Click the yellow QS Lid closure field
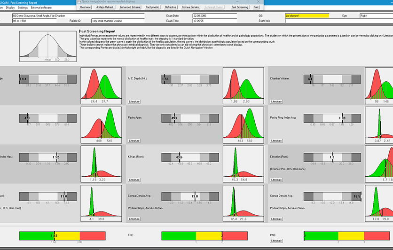The image size is (393, 250). (x=307, y=16)
